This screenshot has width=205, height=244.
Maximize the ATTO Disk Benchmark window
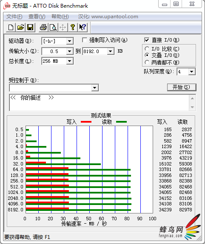click(176, 4)
